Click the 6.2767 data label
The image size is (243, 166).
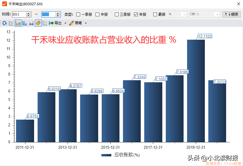[76, 86]
